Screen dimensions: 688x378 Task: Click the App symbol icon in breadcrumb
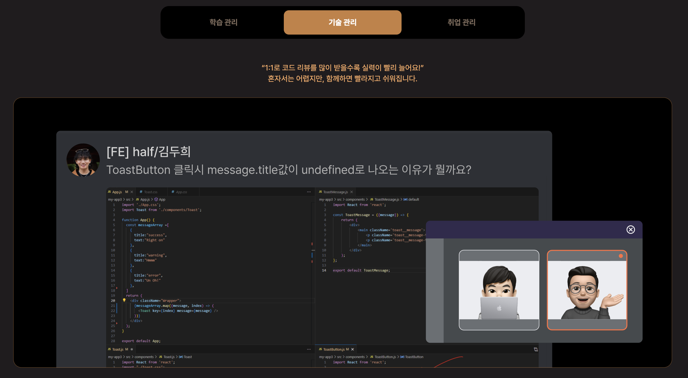pos(156,199)
